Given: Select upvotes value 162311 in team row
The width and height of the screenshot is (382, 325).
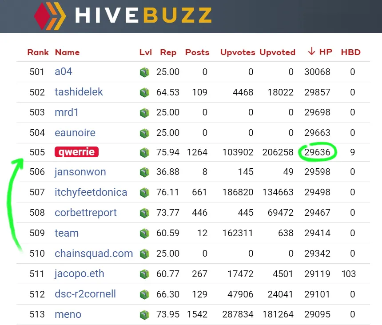Looking at the screenshot, I should (238, 233).
